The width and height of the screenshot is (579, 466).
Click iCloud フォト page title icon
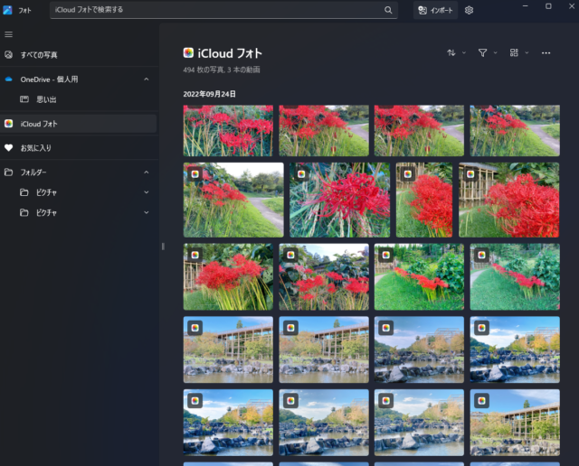(x=188, y=52)
